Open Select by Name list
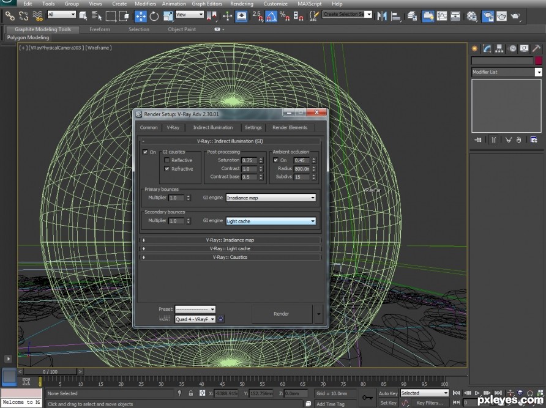Image resolution: width=546 pixels, height=408 pixels. point(97,16)
